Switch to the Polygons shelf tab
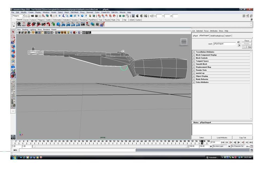The width and height of the screenshot is (274, 172). click(x=41, y=20)
